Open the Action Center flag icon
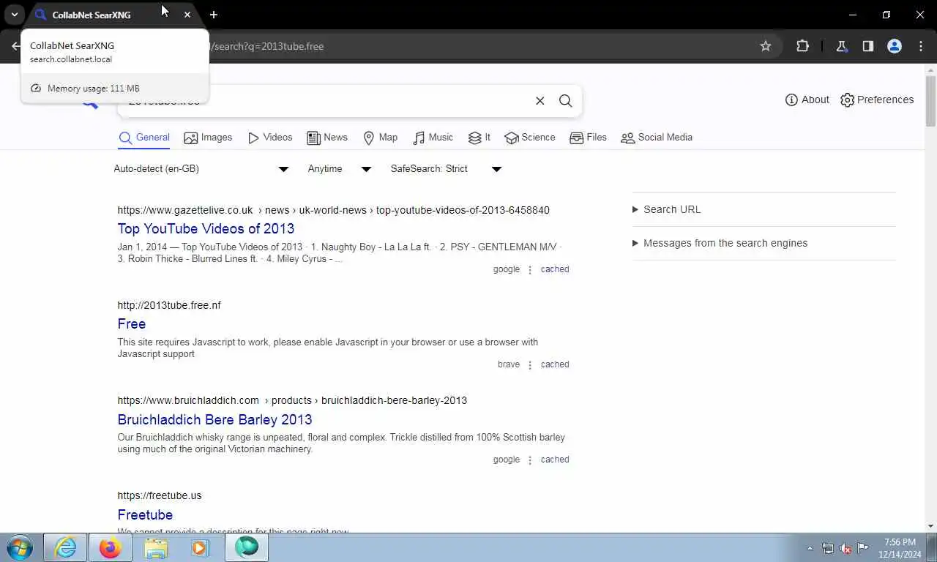Screen dimensions: 937x562 863,548
